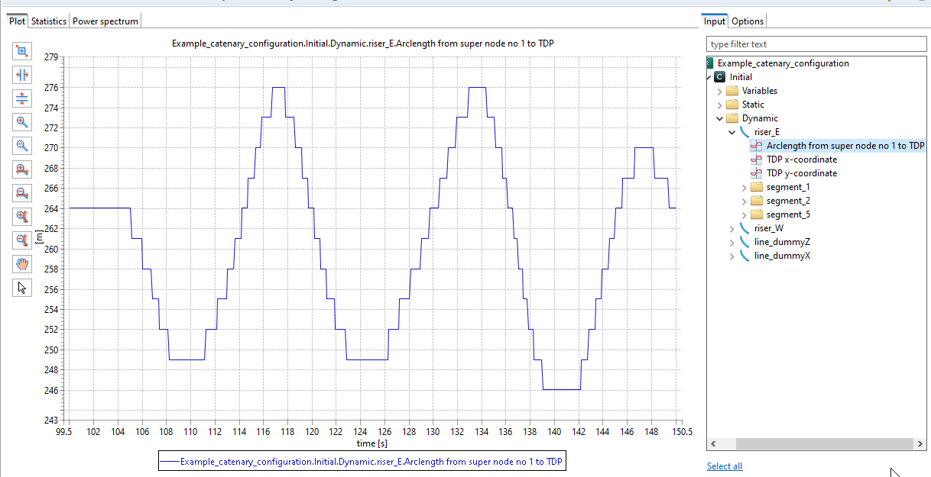931x477 pixels.
Task: Select the vertical fit tool icon
Action: click(22, 98)
